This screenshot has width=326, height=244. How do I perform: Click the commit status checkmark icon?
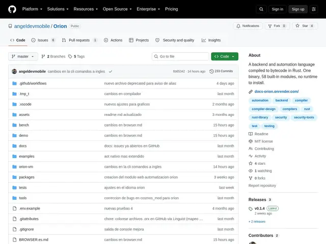[x=111, y=71]
